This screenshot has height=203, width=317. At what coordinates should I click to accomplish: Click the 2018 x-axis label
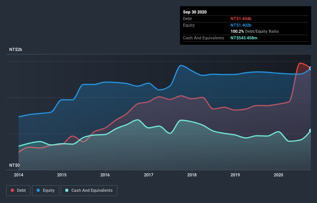click(192, 175)
